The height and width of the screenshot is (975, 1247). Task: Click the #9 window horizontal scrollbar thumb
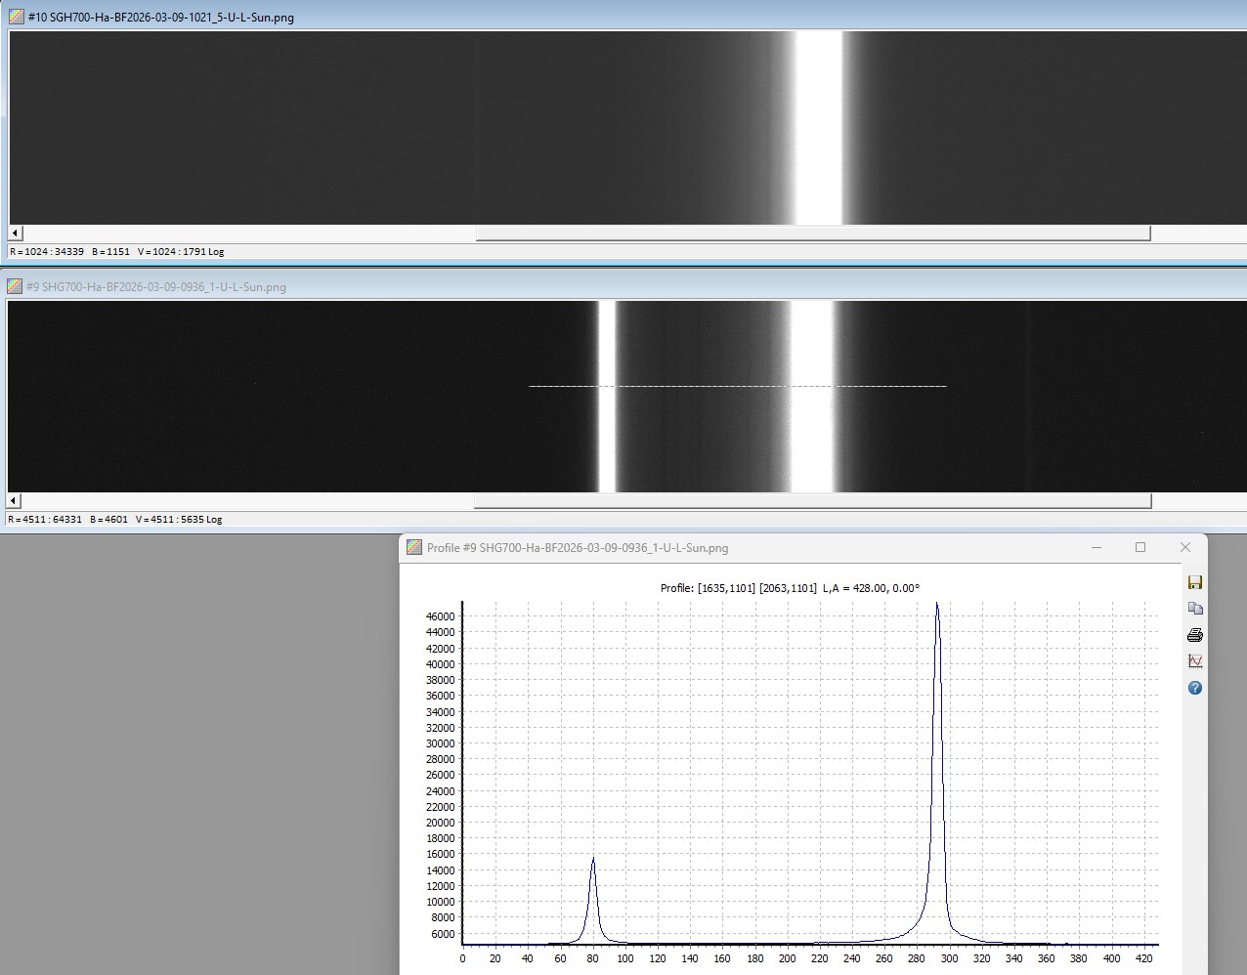tap(812, 501)
